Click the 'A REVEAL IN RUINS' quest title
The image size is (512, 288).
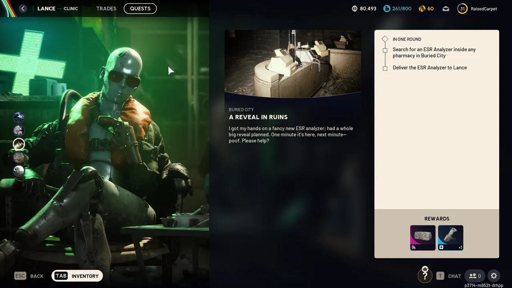[x=258, y=117]
